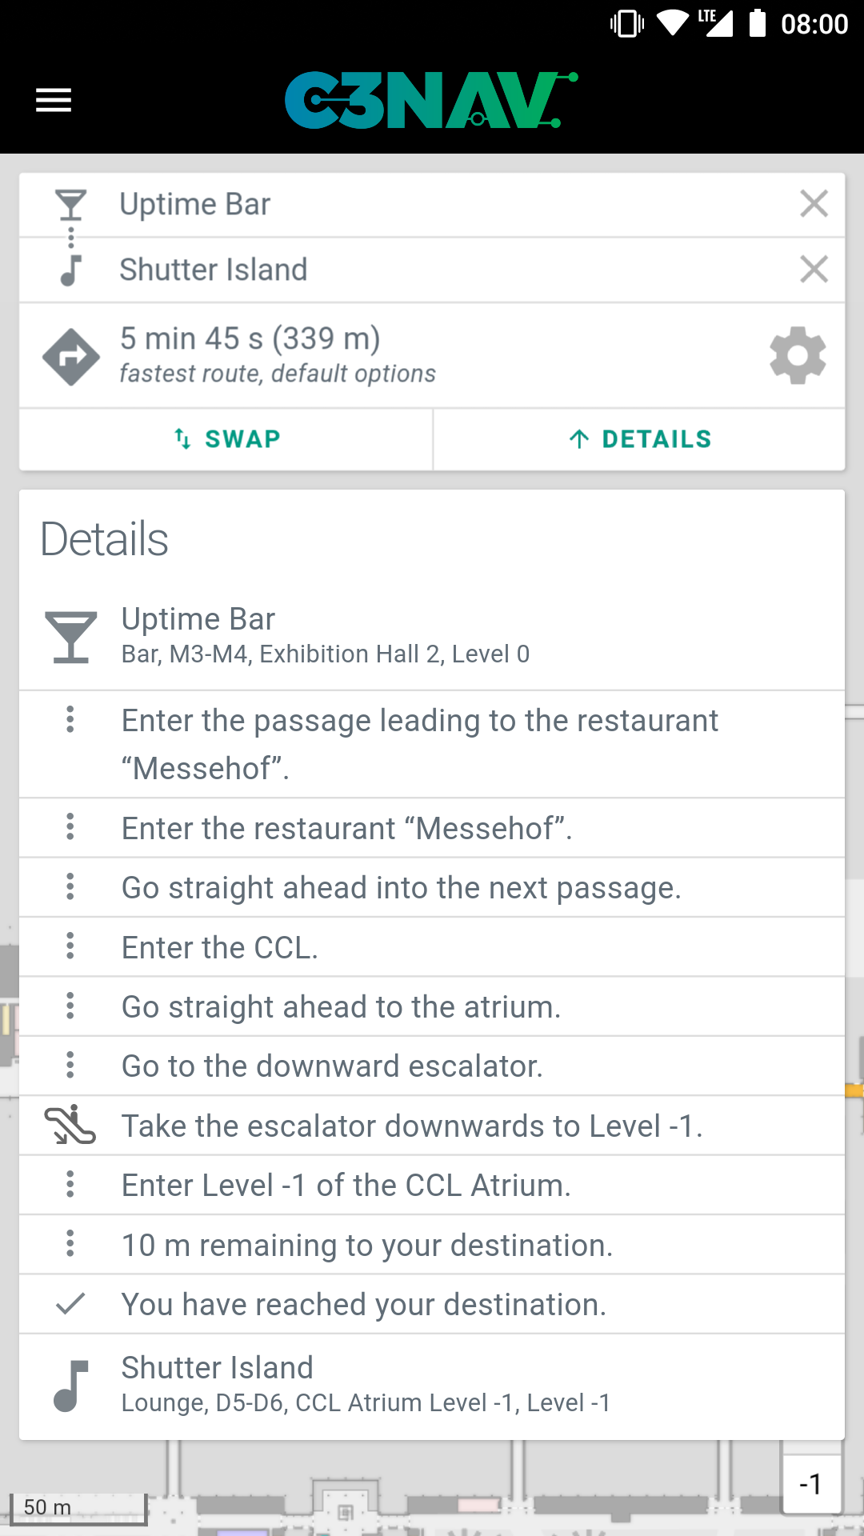
Task: Edit the Shutter Island destination input
Action: 448,270
